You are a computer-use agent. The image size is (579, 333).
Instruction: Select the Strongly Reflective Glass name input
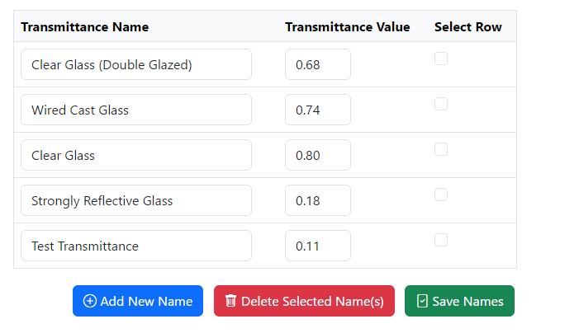(x=136, y=200)
